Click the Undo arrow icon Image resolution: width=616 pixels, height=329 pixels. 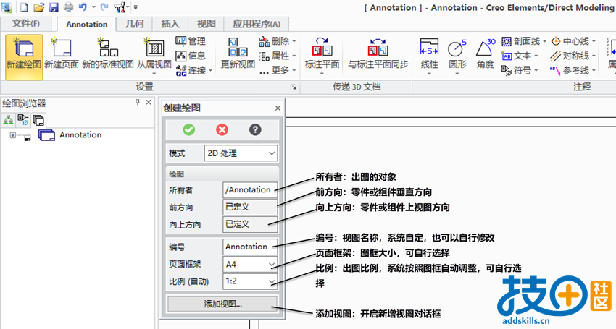(x=83, y=7)
